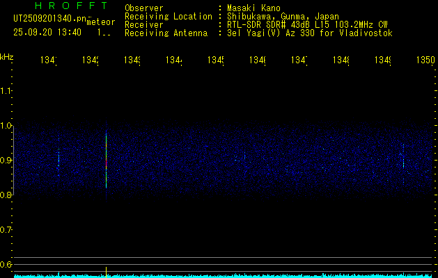Click the 0.8 kHz axis label
This screenshot has width=438, height=278.
pyautogui.click(x=6, y=195)
